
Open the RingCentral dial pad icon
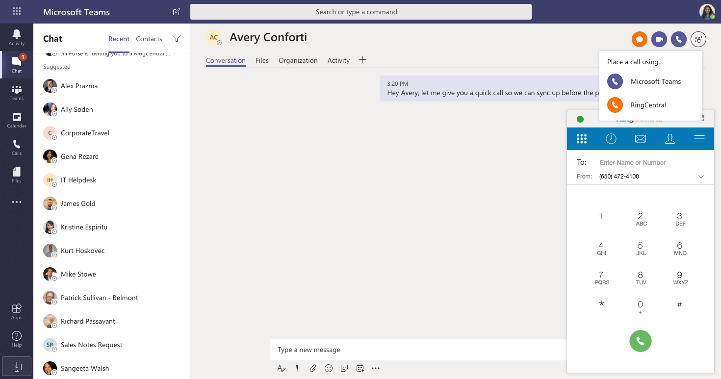pyautogui.click(x=582, y=139)
